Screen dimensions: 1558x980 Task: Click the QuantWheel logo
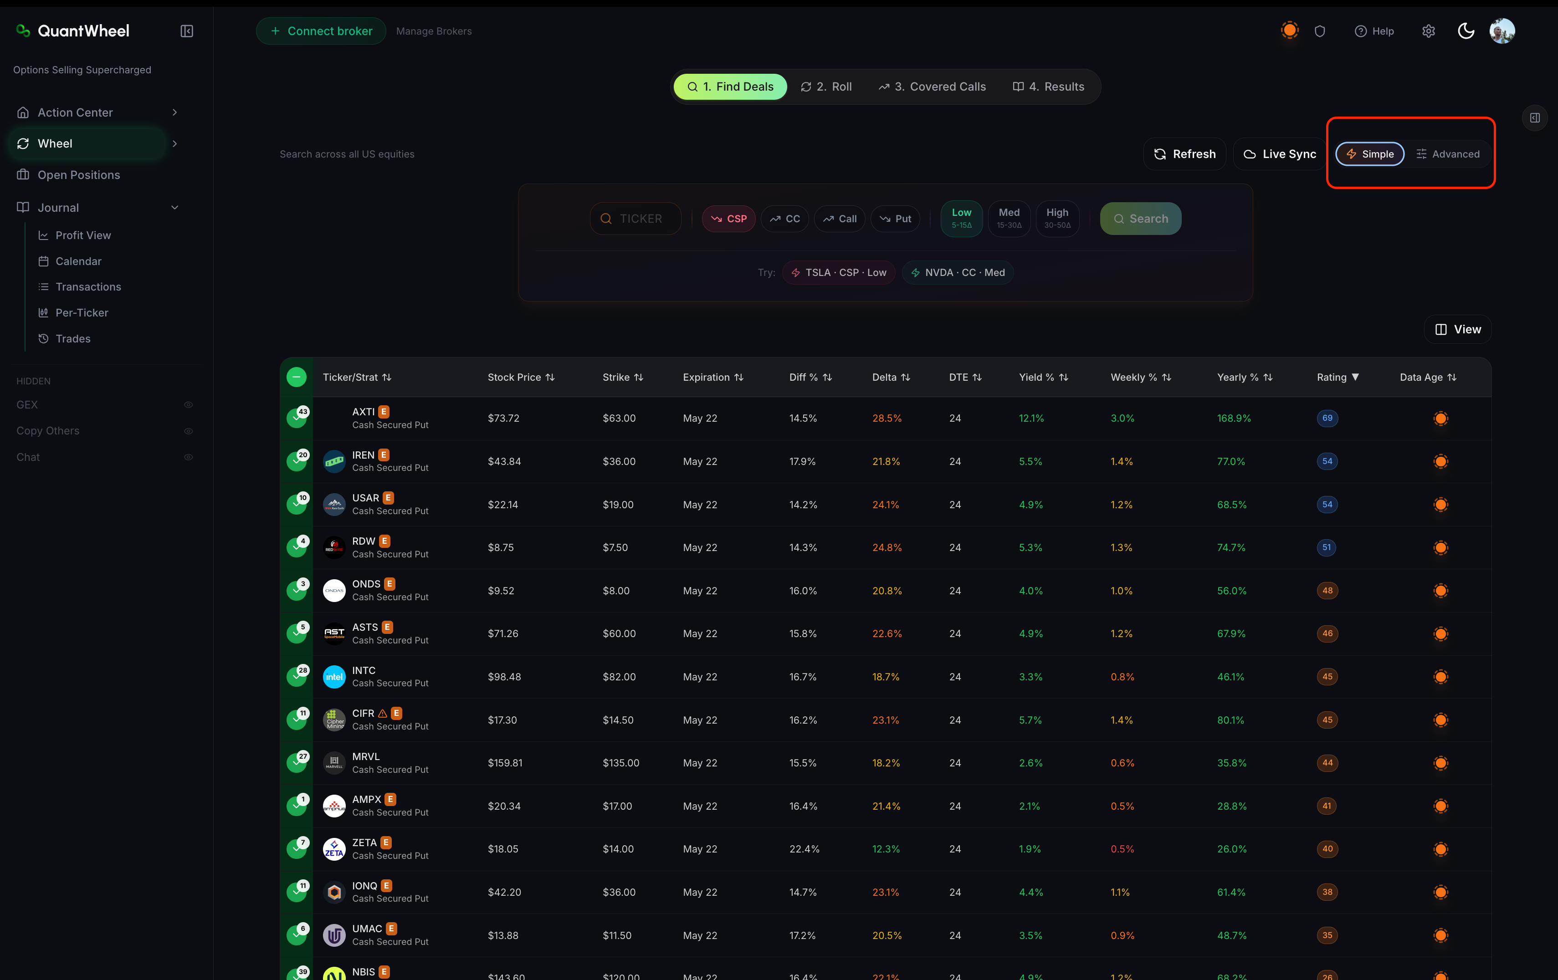[72, 31]
